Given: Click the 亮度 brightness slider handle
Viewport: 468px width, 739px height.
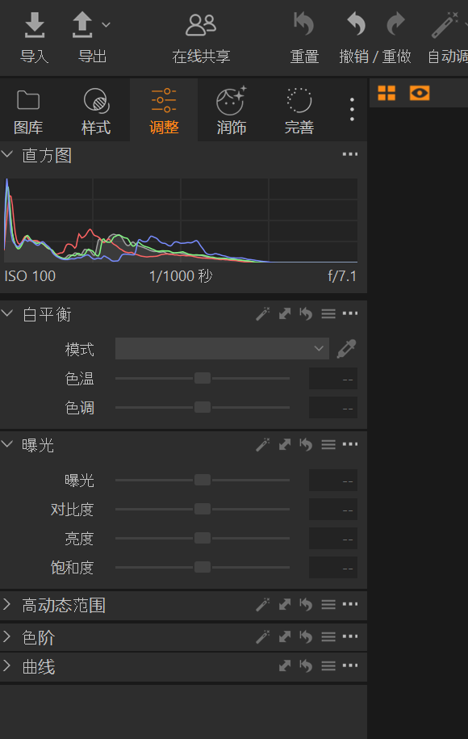Looking at the screenshot, I should [x=203, y=538].
